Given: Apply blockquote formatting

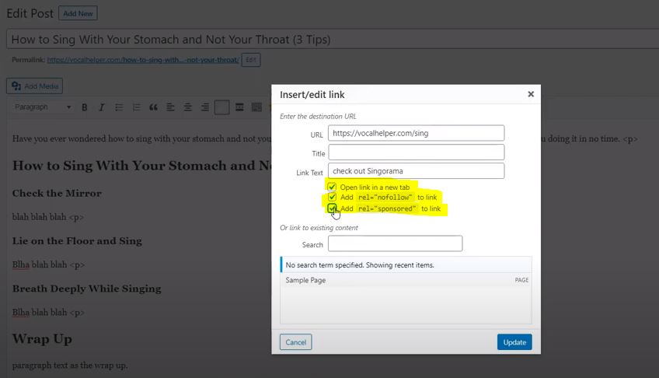Looking at the screenshot, I should pos(153,107).
